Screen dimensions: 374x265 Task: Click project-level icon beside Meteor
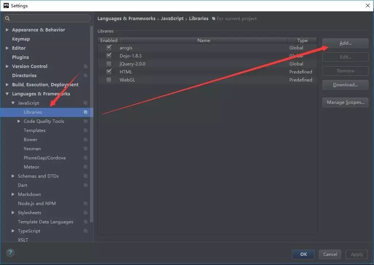85,167
